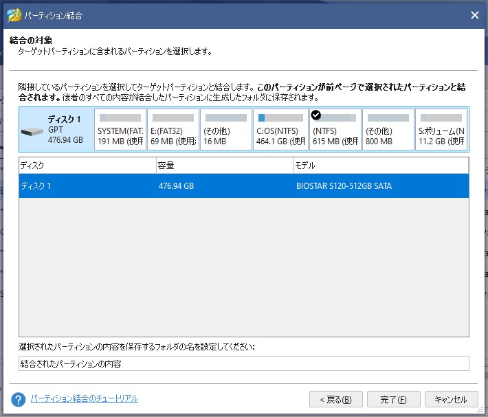Select the E:(FAT32) 69 MB partition

(x=173, y=129)
